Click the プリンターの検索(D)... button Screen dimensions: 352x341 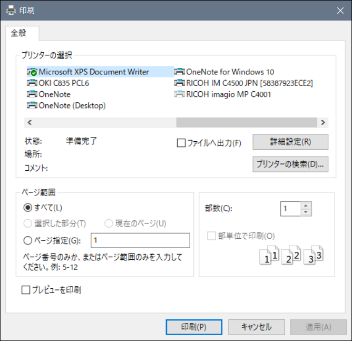[290, 164]
